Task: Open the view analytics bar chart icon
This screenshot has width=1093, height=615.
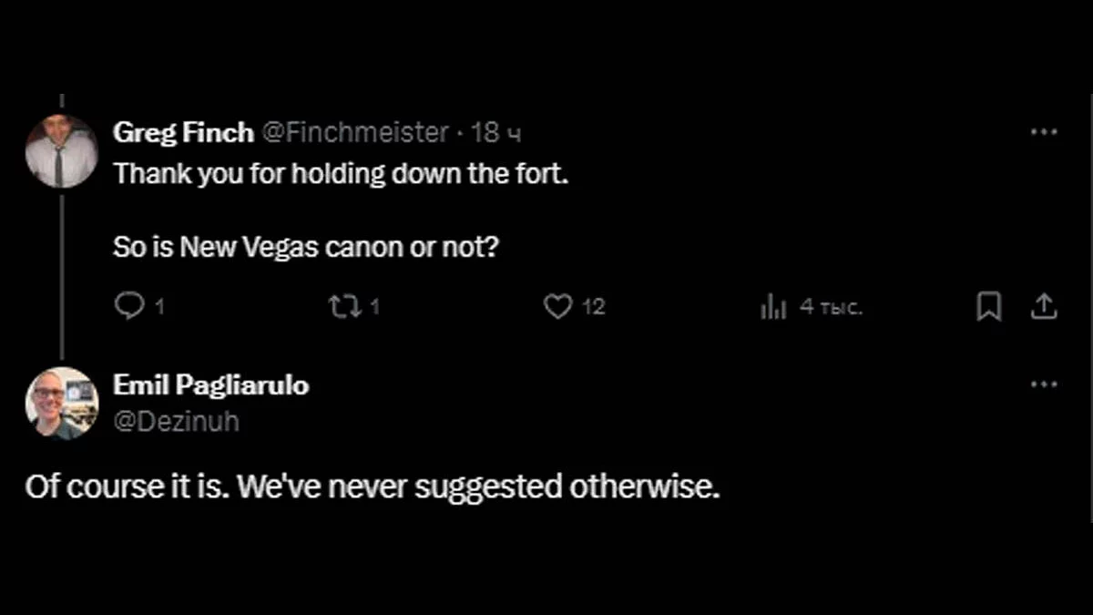Action: [x=772, y=308]
